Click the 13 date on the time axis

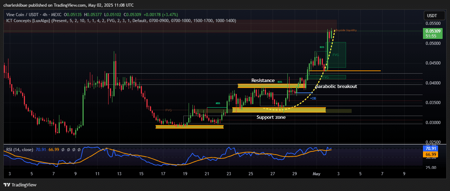coord(119,174)
